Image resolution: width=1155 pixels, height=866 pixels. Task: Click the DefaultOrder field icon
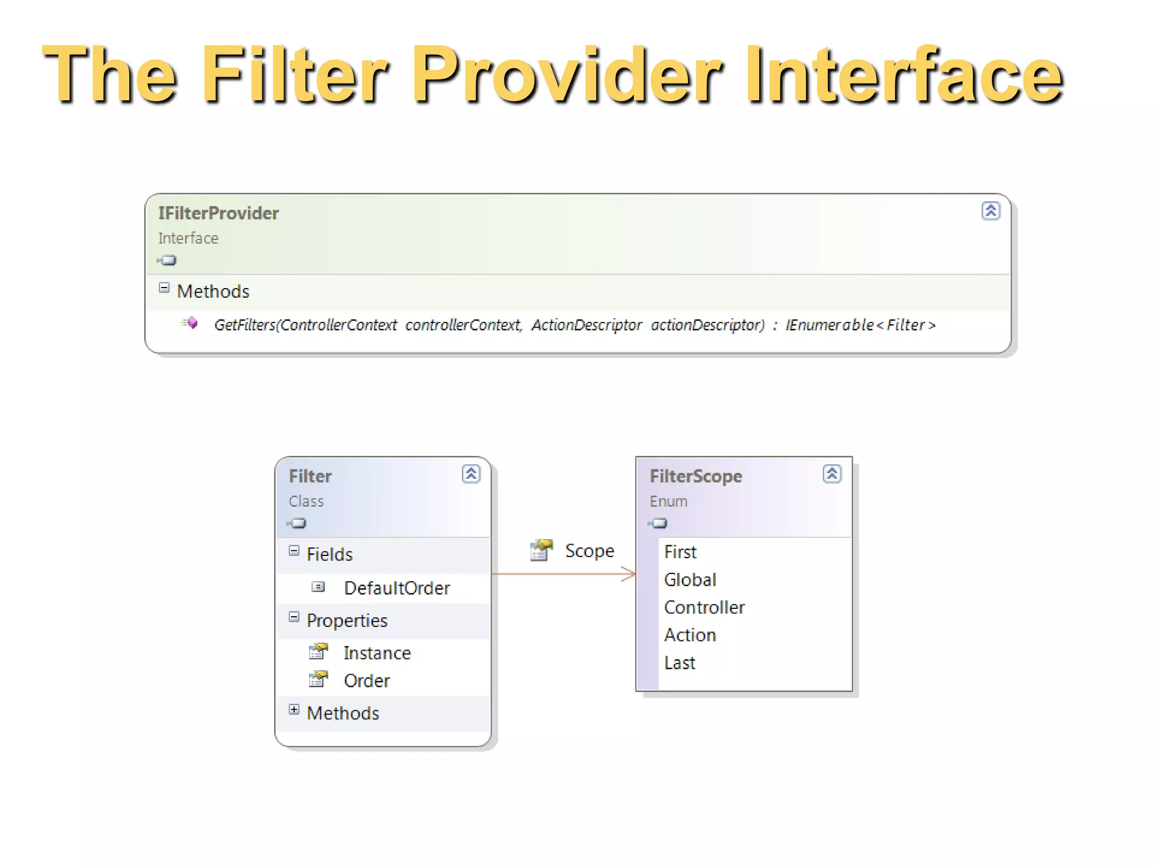[318, 587]
